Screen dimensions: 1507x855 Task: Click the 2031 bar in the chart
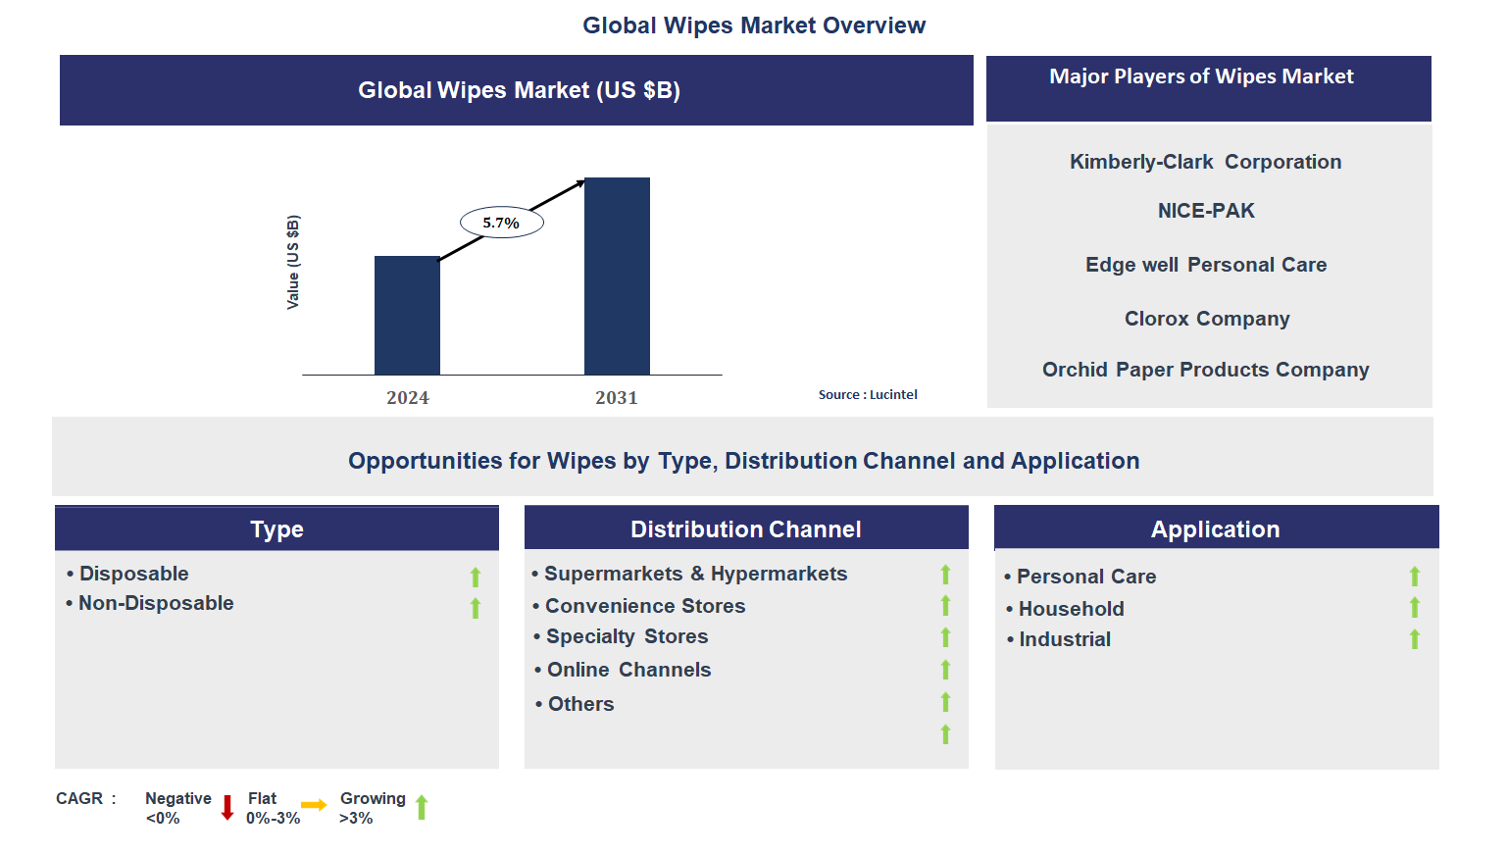point(618,275)
